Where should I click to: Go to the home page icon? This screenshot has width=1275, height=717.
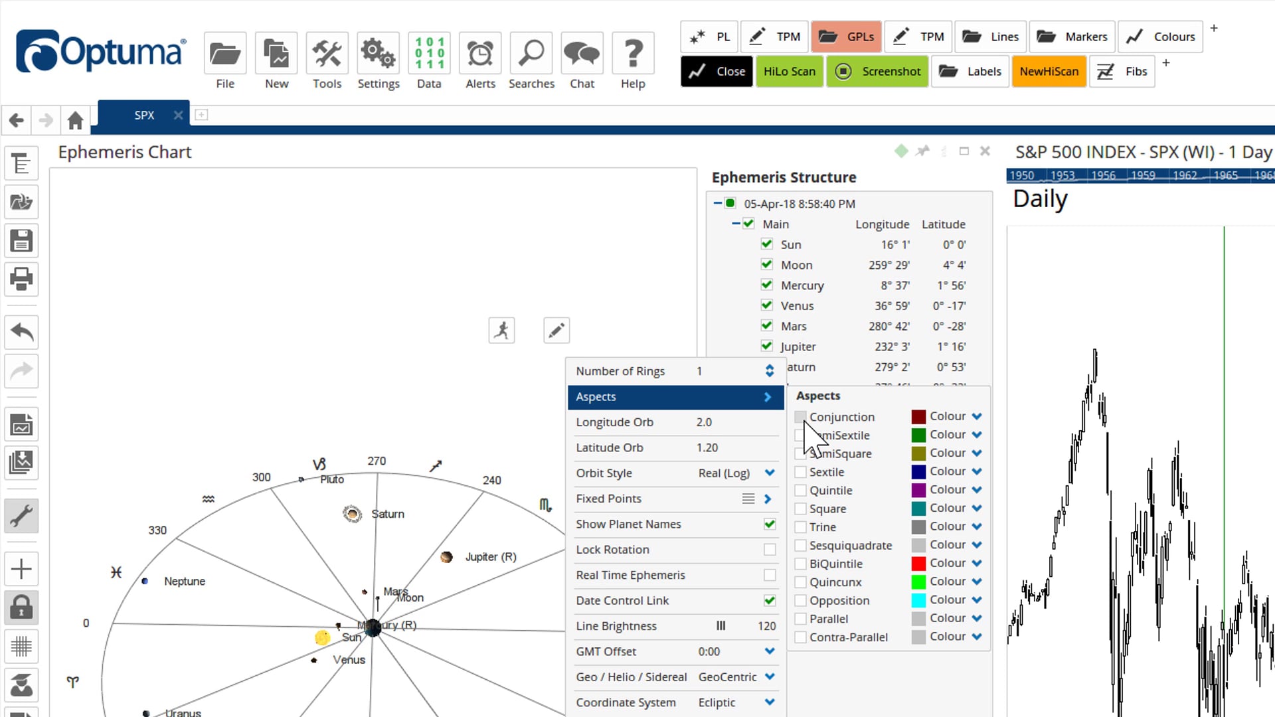pyautogui.click(x=75, y=120)
